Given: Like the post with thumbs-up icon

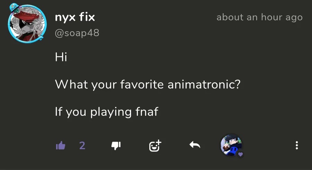Looking at the screenshot, I should click(x=61, y=145).
